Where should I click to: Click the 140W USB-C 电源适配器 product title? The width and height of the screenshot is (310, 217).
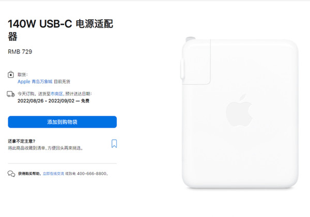[60, 30]
